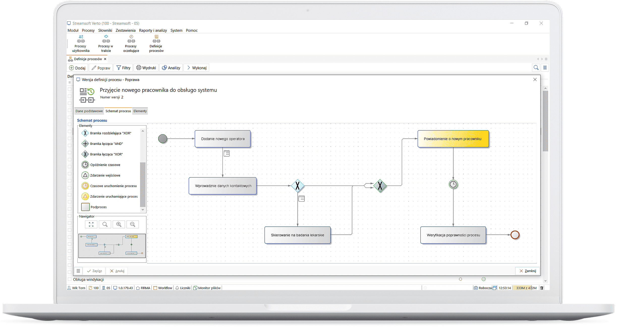Click the Anuluj button
The image size is (618, 336).
coord(117,271)
